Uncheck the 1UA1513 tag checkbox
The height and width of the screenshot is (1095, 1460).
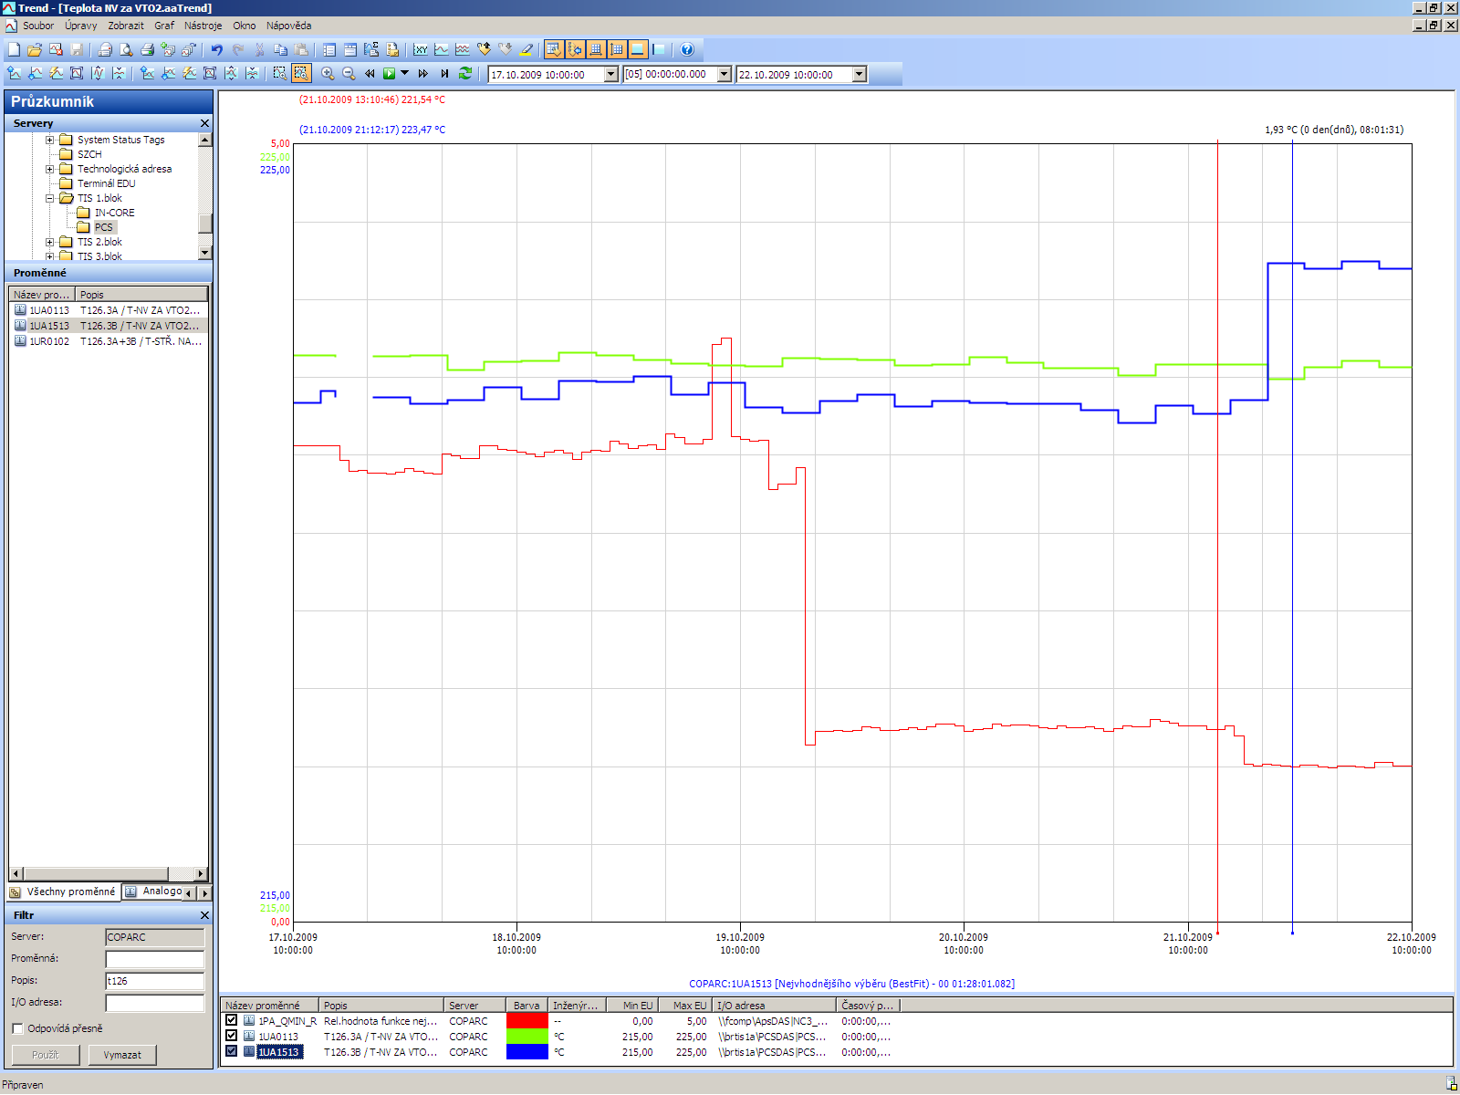click(x=232, y=1051)
